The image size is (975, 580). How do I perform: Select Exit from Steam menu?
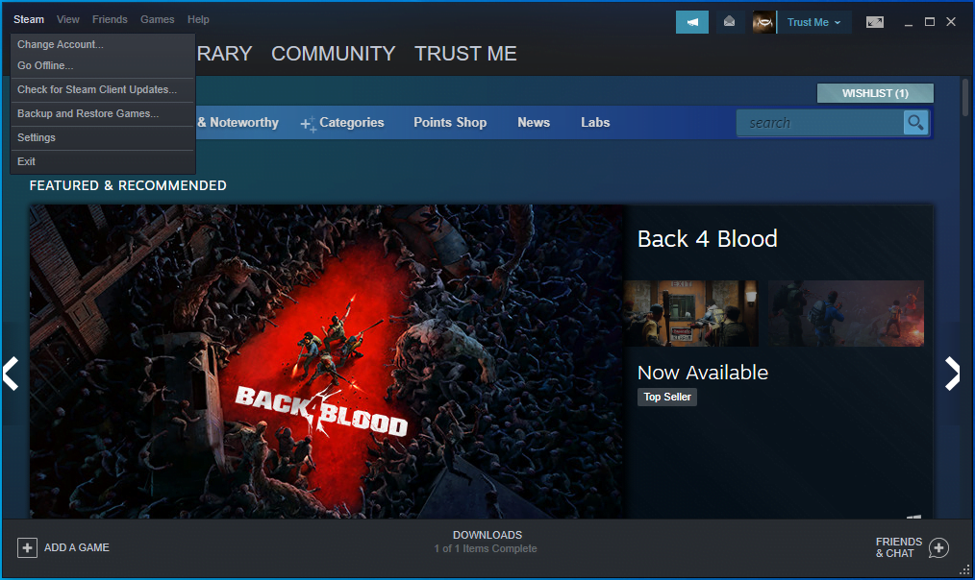coord(103,161)
